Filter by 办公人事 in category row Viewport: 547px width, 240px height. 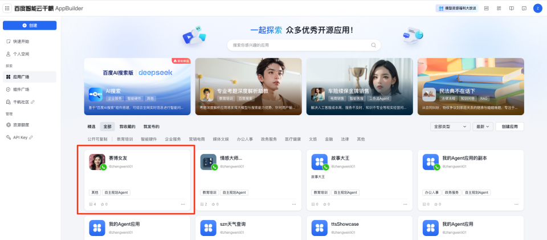coord(245,139)
